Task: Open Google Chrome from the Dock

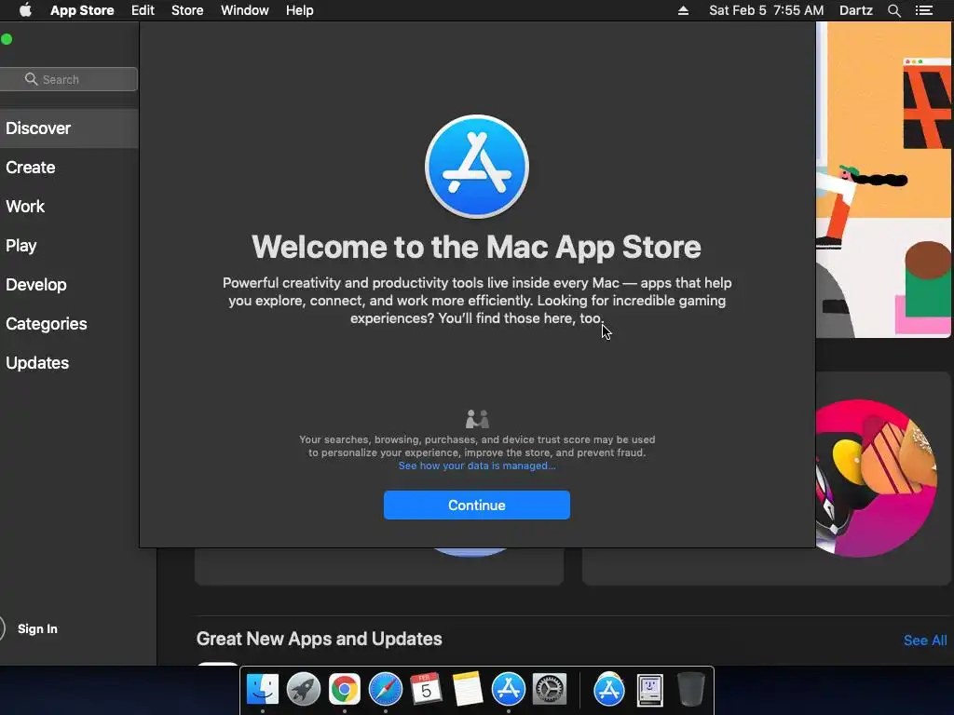Action: click(345, 689)
